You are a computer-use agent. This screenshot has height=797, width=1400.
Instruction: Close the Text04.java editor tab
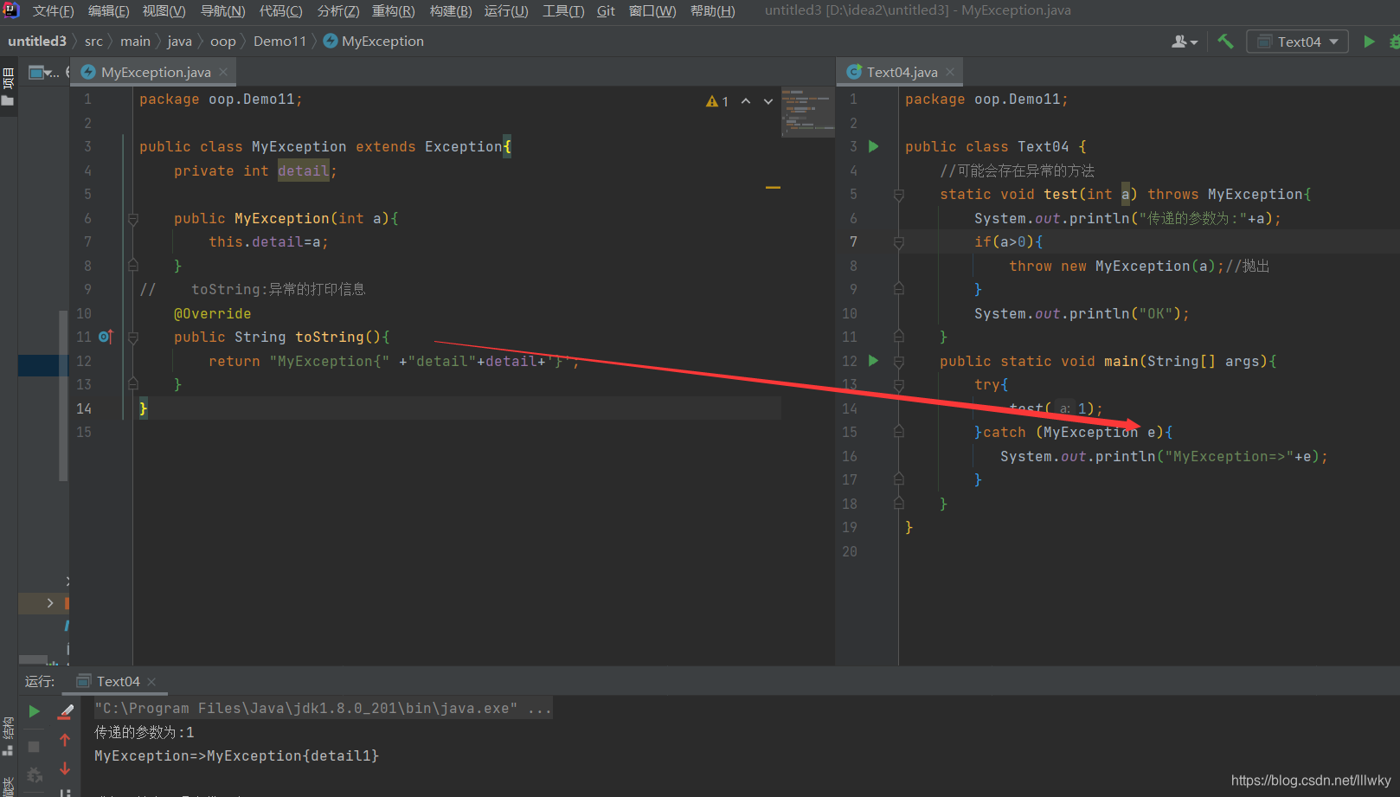[x=950, y=72]
